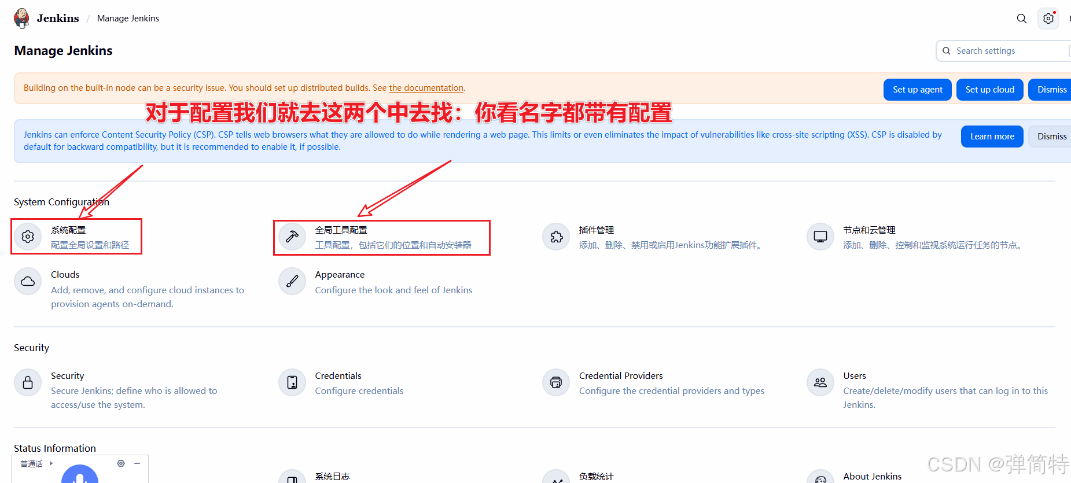Click the Appearance paintbrush icon
This screenshot has width=1071, height=483.
(x=292, y=281)
